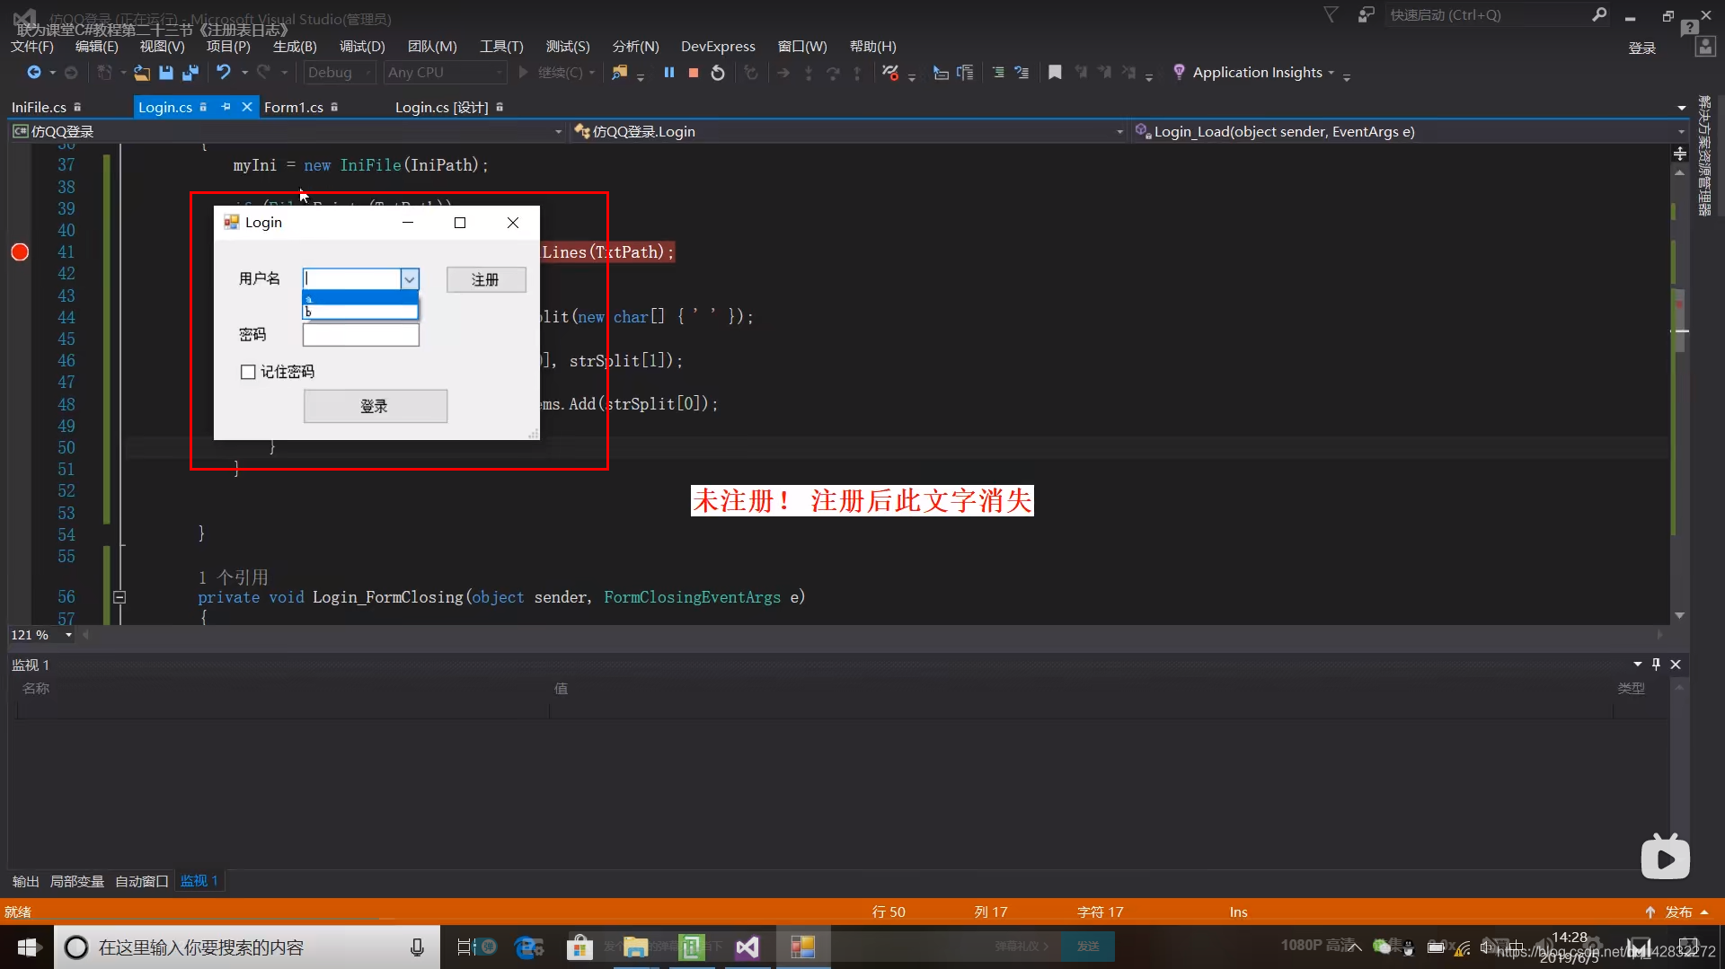Click 发布 in the status bar

(x=1678, y=912)
